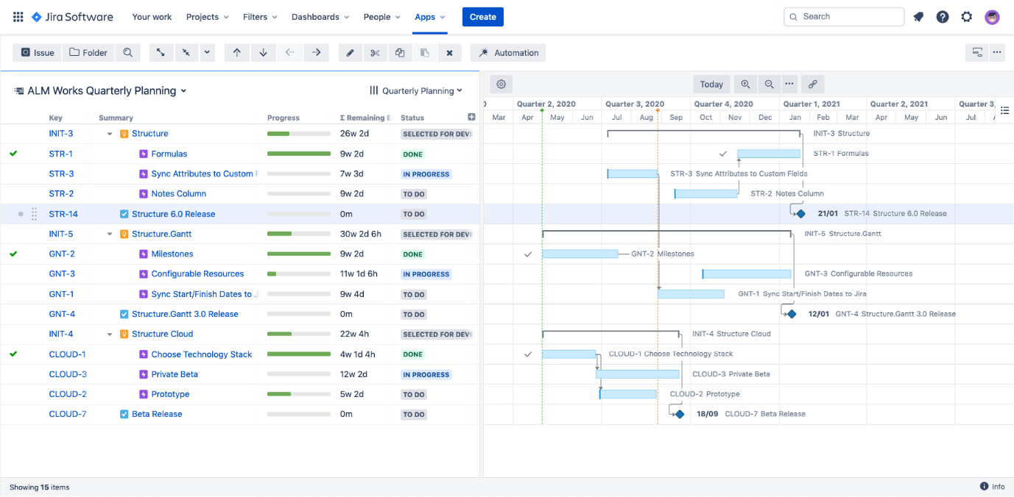The height and width of the screenshot is (497, 1014).
Task: Select the GNT-2 Milestones Gantt bar
Action: (580, 254)
